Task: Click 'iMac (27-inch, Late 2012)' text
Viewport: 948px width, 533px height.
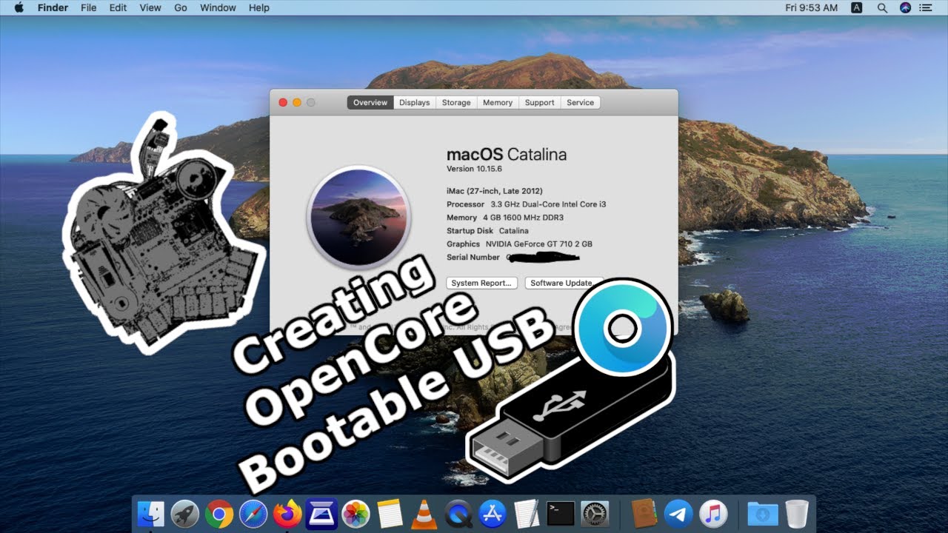Action: coord(495,191)
